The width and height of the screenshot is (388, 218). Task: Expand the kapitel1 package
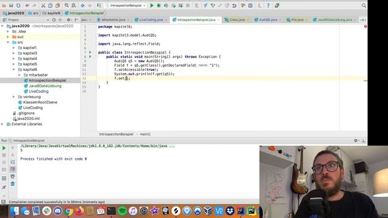[x=13, y=48]
